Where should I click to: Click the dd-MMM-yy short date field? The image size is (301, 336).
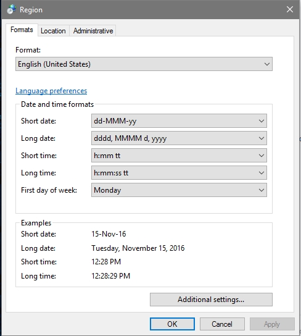pyautogui.click(x=179, y=121)
